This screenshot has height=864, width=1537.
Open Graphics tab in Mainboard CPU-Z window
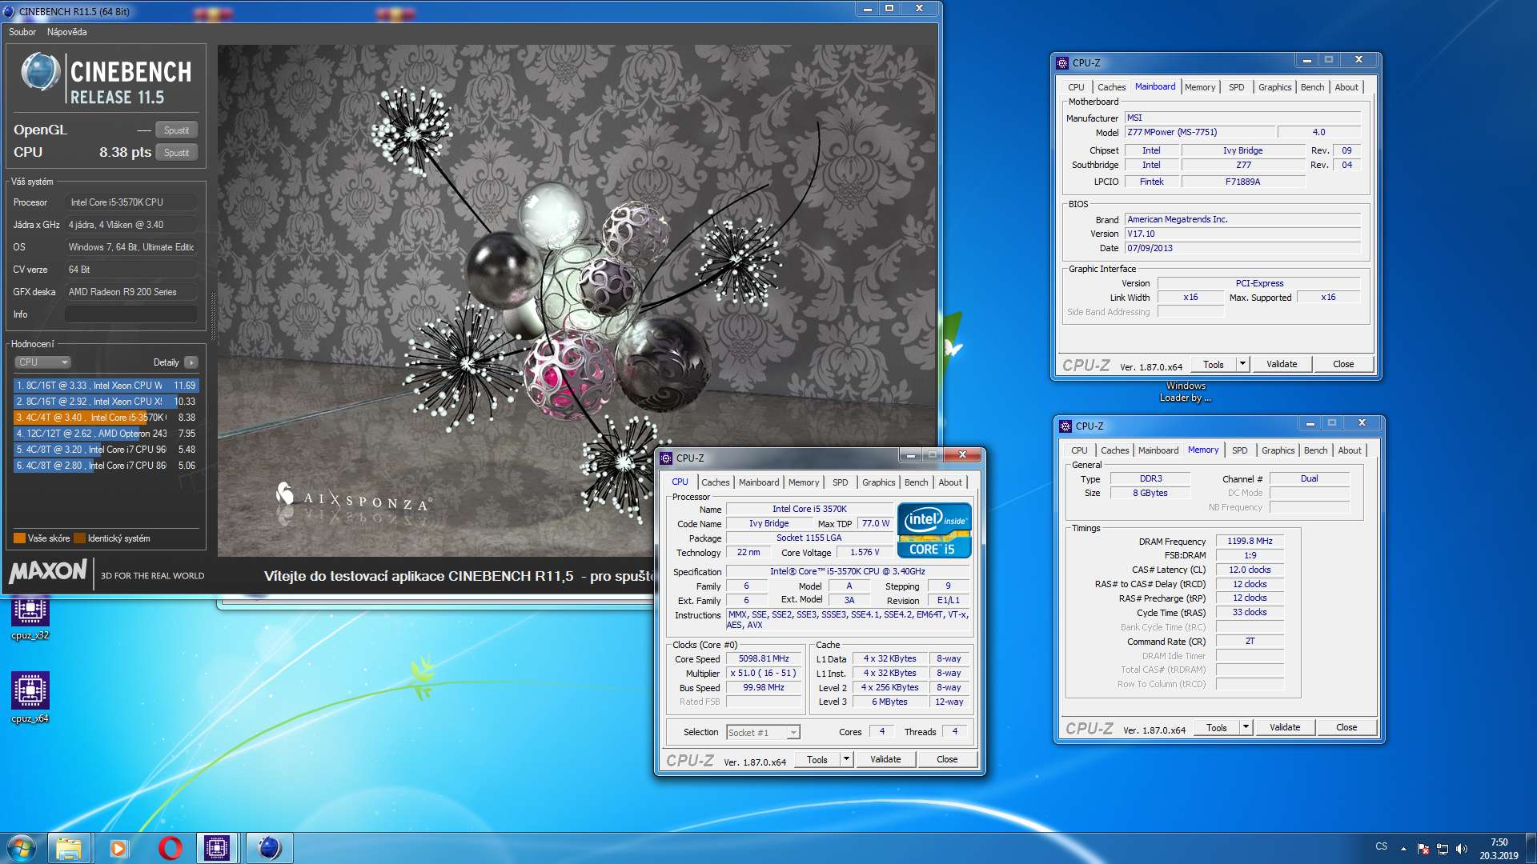pos(1274,87)
